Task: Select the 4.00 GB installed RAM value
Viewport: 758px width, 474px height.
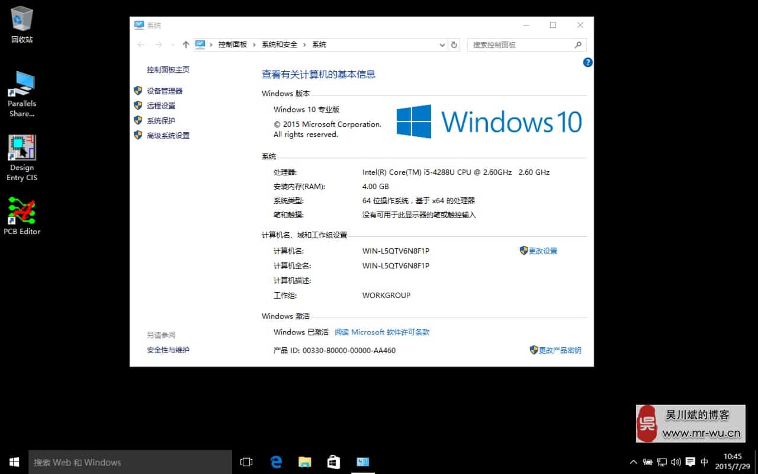Action: pyautogui.click(x=375, y=186)
